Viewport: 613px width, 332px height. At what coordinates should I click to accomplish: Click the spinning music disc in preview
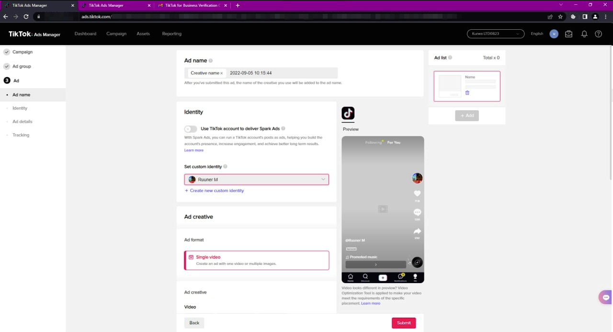coord(418,262)
